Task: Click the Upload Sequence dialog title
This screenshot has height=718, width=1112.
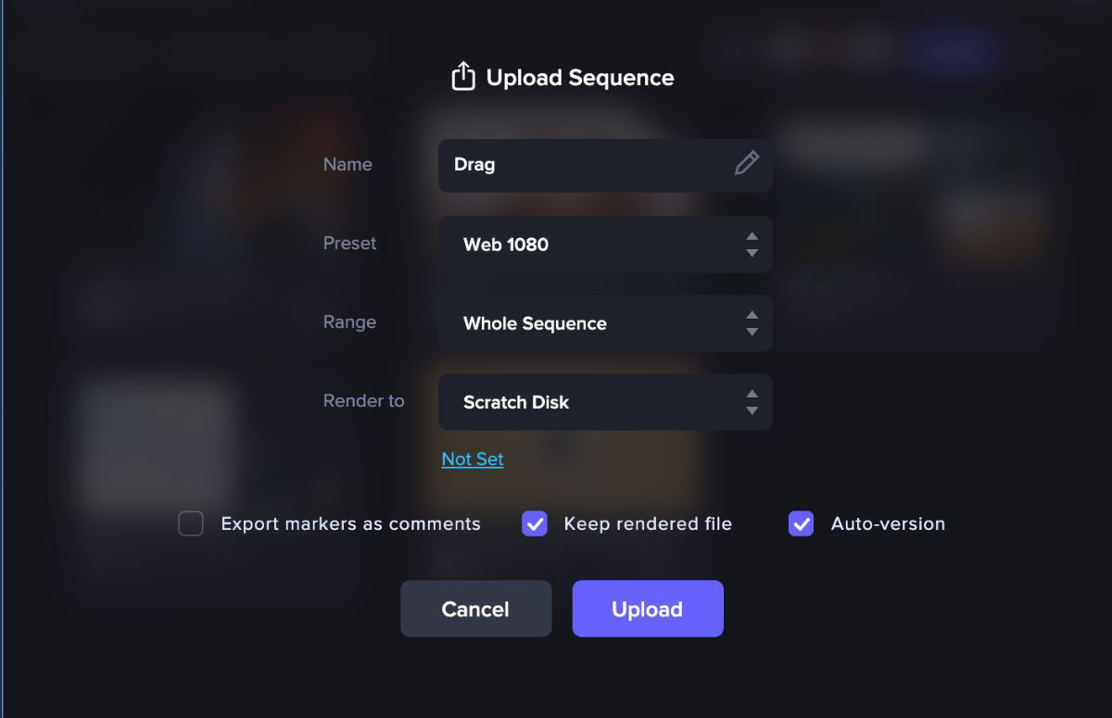Action: tap(580, 78)
